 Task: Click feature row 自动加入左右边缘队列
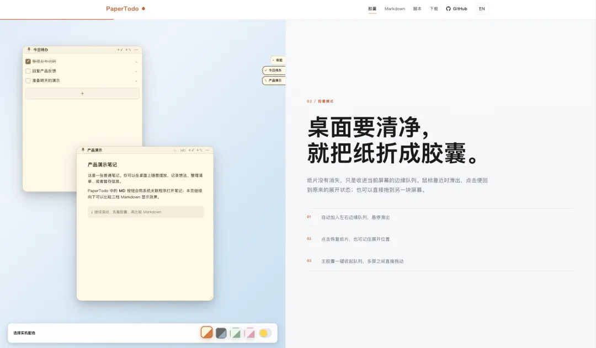440,217
